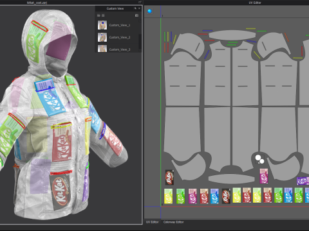Click the list icon beside the folder icon
This screenshot has height=231, width=309.
click(103, 15)
